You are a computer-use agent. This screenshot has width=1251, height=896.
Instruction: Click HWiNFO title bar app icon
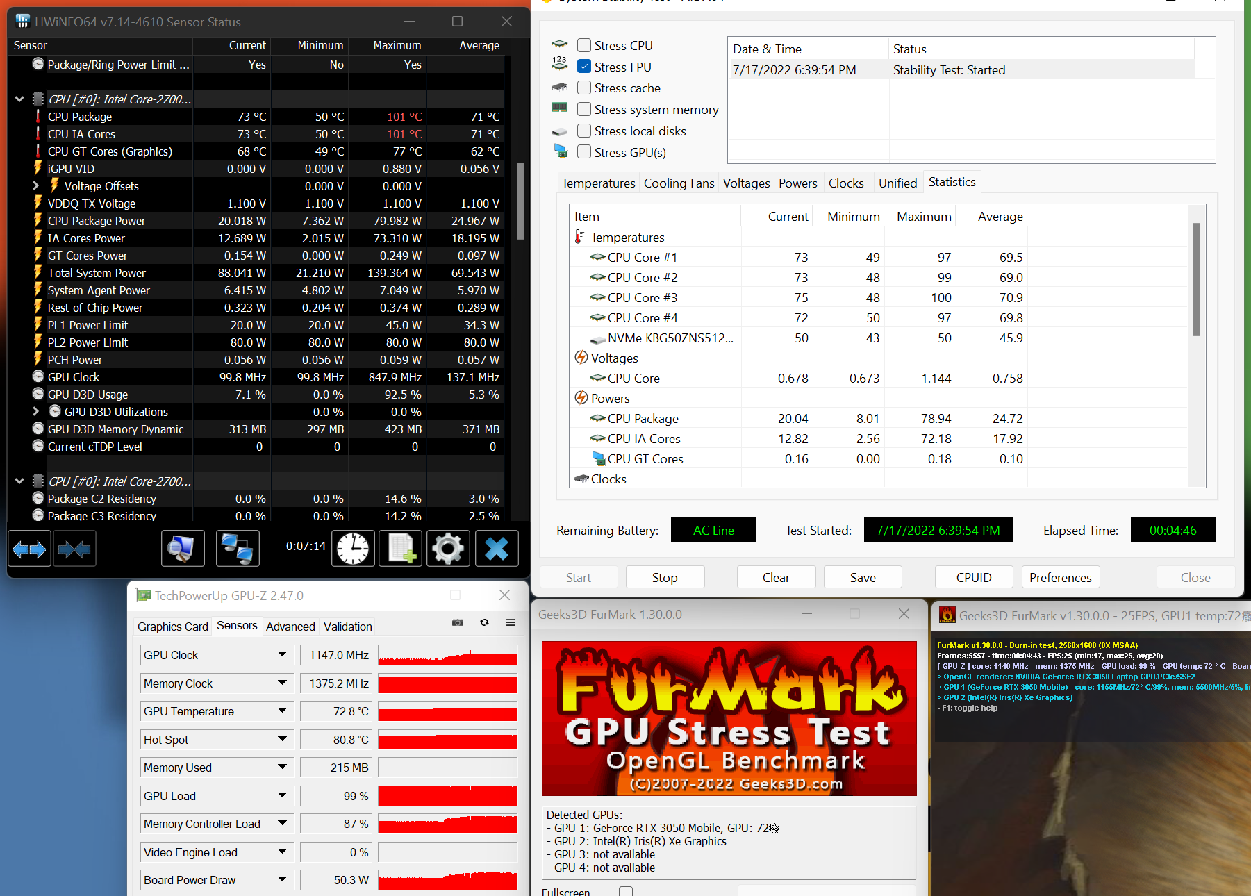click(x=23, y=22)
